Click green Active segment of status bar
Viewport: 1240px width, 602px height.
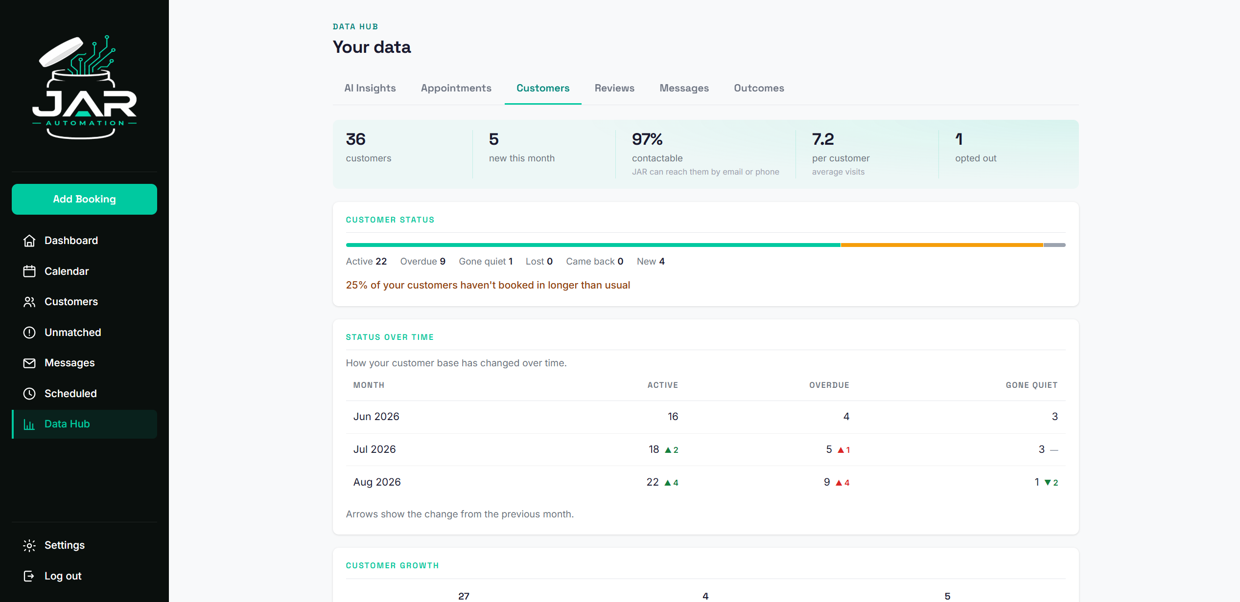[593, 245]
